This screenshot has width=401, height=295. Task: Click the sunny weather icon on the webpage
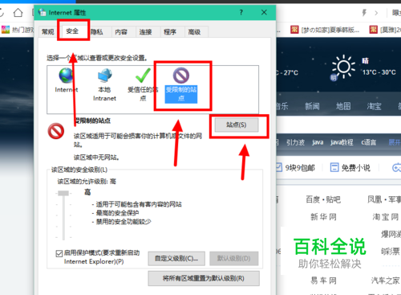(x=343, y=67)
